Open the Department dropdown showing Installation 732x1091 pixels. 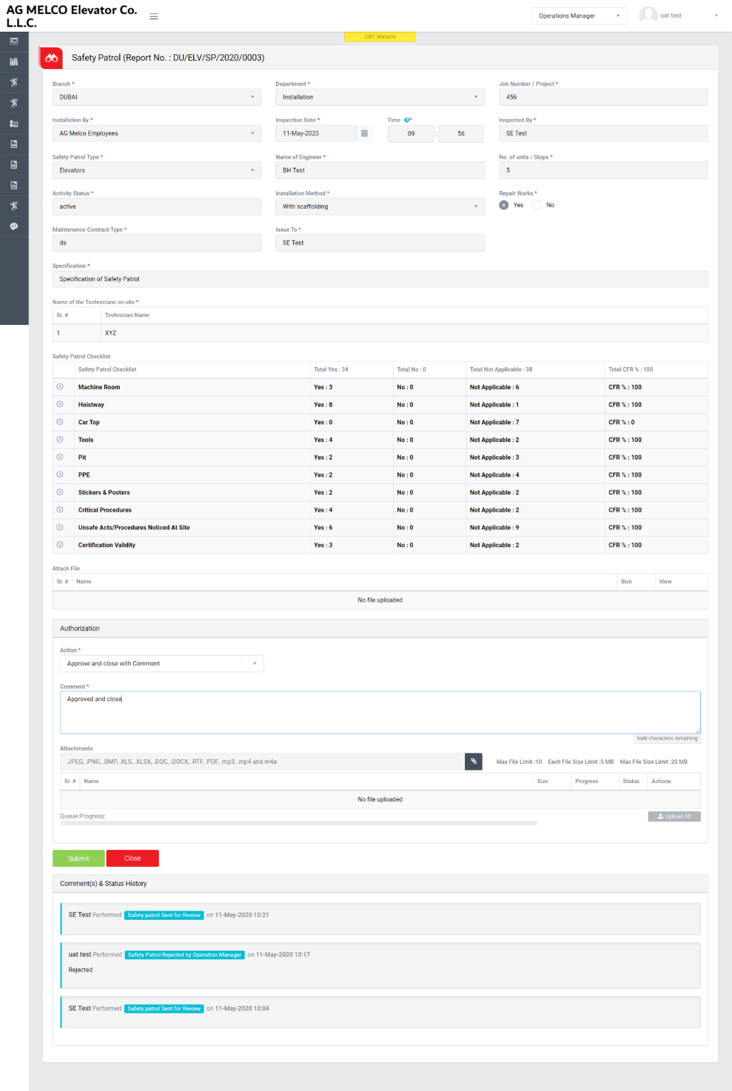pos(380,97)
